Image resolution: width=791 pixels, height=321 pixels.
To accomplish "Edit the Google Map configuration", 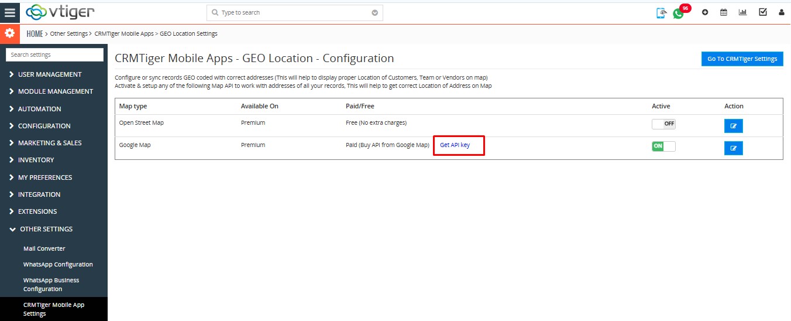I will point(734,148).
